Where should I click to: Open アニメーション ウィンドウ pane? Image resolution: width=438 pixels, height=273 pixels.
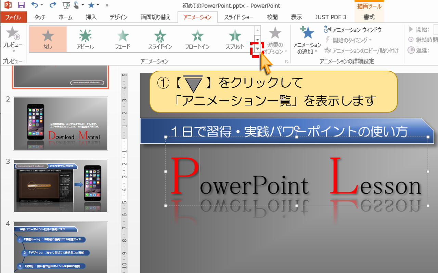coord(353,30)
